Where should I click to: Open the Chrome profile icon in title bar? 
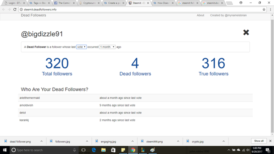click(x=241, y=3)
